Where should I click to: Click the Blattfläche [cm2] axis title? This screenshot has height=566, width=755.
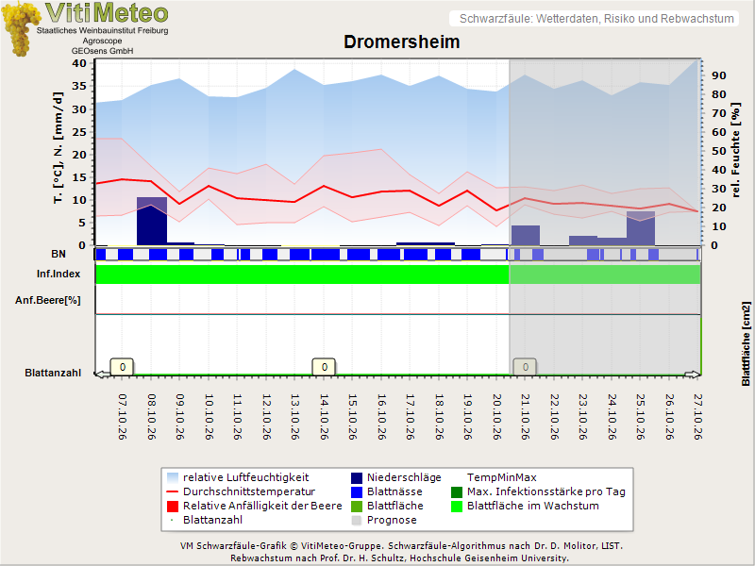746,343
